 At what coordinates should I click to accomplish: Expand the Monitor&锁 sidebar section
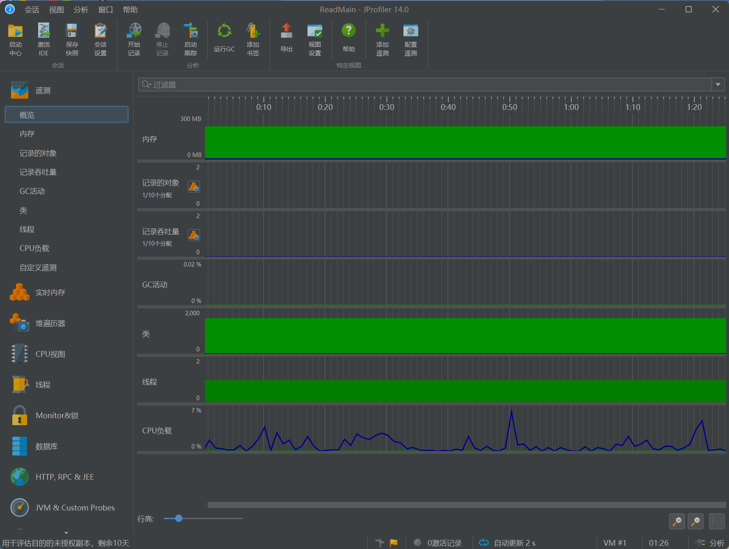click(x=57, y=415)
